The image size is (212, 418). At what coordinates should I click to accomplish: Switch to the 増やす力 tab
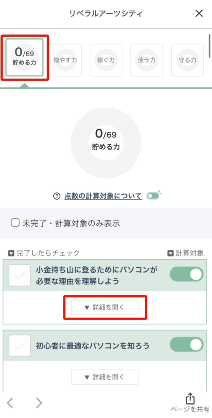tap(65, 60)
